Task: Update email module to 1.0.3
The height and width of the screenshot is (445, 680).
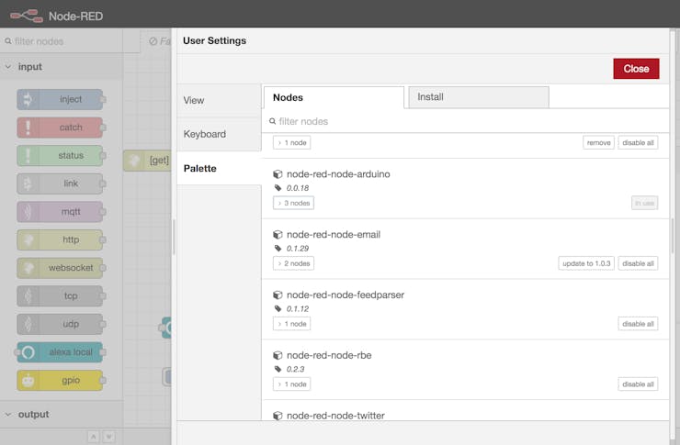Action: [x=586, y=263]
